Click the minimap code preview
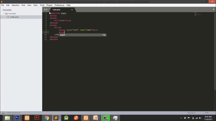Screen dimensions: 216x121 (x=197, y=14)
